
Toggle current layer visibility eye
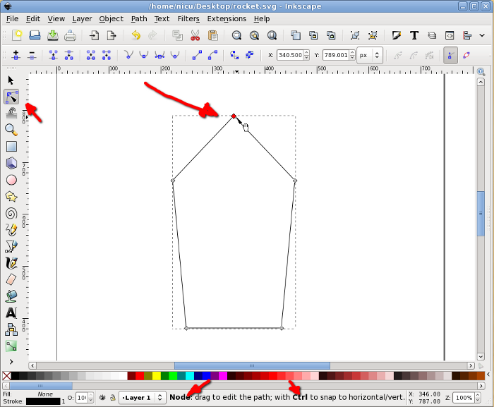tap(102, 398)
